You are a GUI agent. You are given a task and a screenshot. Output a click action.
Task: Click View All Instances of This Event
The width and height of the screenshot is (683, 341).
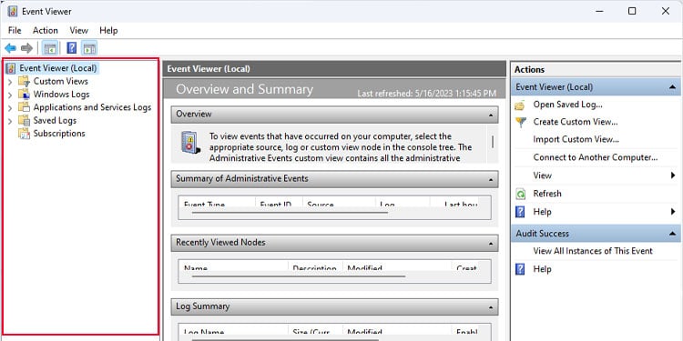coord(593,251)
